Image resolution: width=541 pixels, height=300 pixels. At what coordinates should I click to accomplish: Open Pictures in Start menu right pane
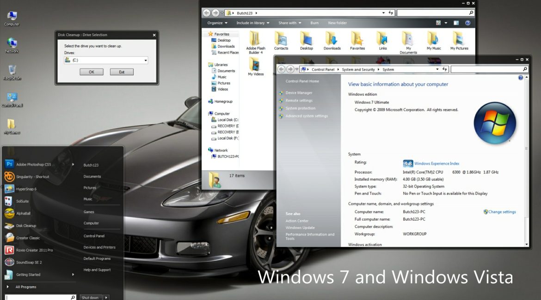click(x=90, y=188)
